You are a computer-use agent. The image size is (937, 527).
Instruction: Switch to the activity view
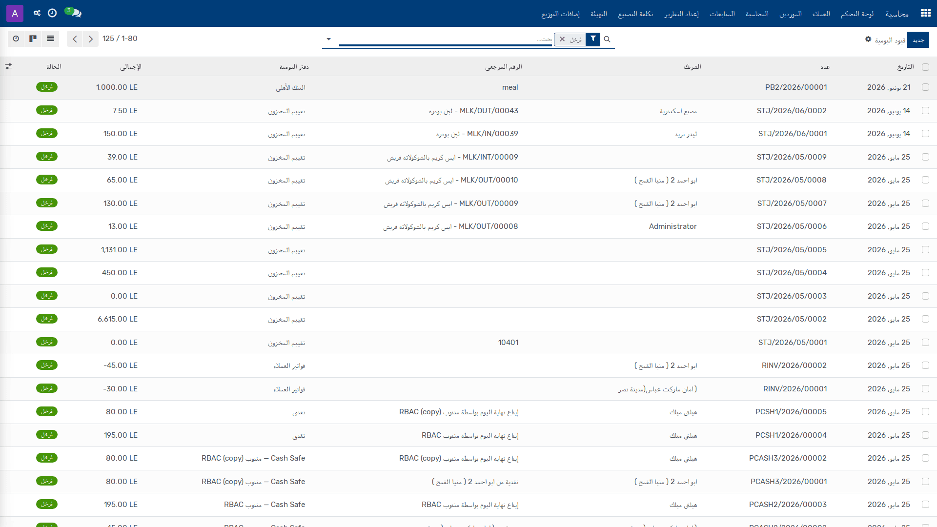coord(16,39)
